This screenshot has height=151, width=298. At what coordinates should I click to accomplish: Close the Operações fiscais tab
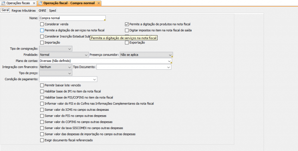pyautogui.click(x=33, y=3)
